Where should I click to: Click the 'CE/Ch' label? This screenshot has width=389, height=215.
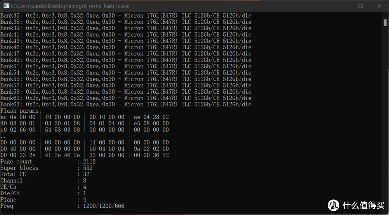pyautogui.click(x=8, y=187)
